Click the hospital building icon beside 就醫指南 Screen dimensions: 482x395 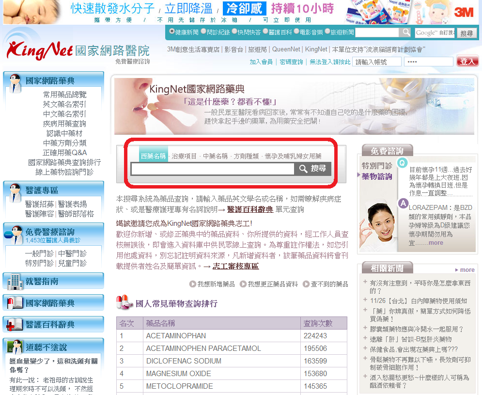click(15, 282)
